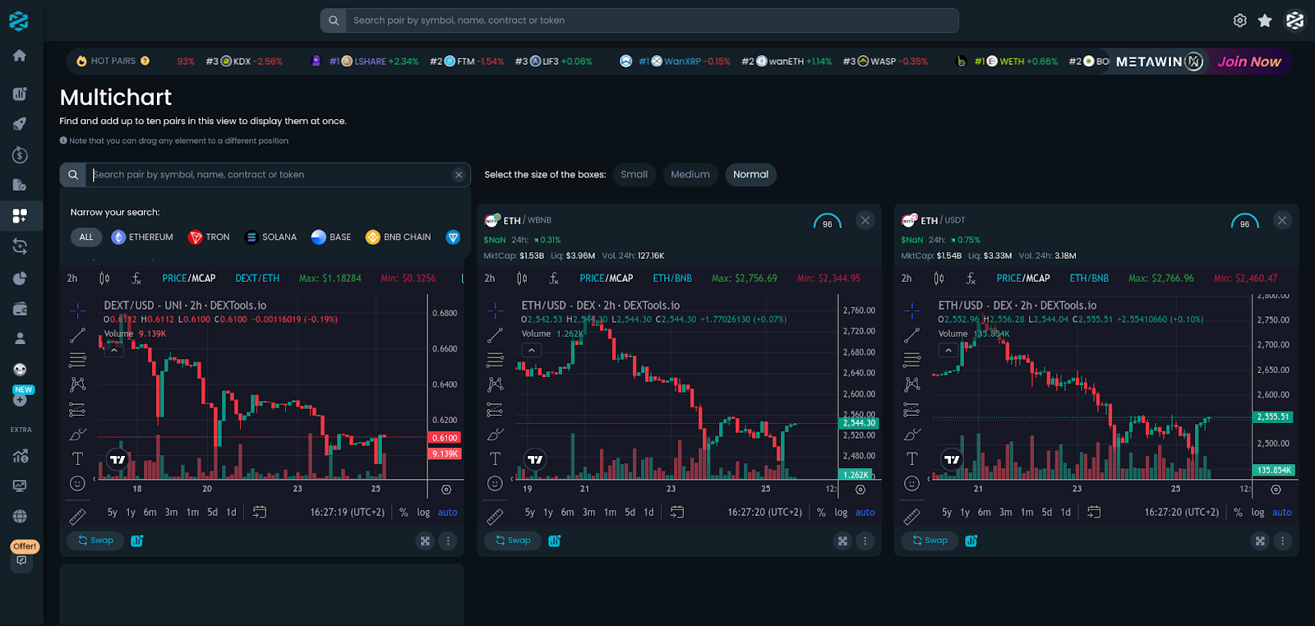1315x626 pixels.
Task: Open the rocket icon in left sidebar
Action: (20, 123)
